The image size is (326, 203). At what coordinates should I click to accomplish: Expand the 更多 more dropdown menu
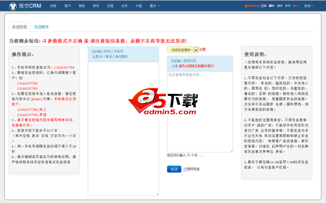[154, 6]
